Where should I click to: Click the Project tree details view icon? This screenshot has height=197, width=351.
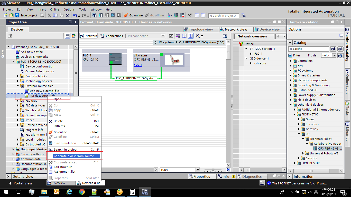click(68, 36)
